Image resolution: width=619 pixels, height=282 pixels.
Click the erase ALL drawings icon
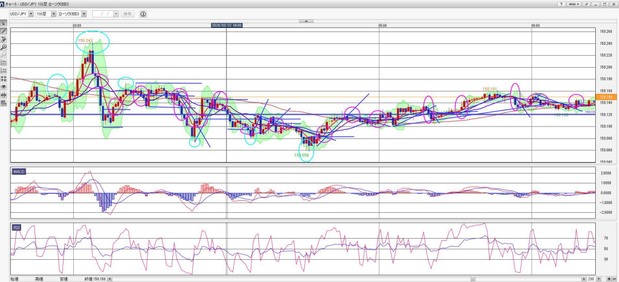pos(4,39)
